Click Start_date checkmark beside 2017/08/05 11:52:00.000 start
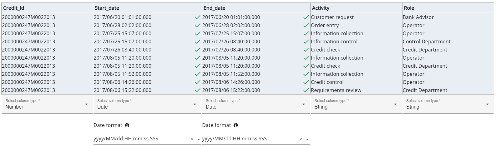 197,74
